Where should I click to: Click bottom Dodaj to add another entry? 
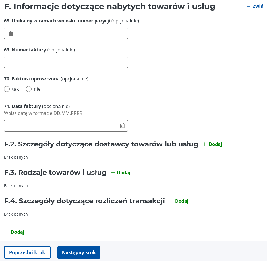tap(15, 232)
